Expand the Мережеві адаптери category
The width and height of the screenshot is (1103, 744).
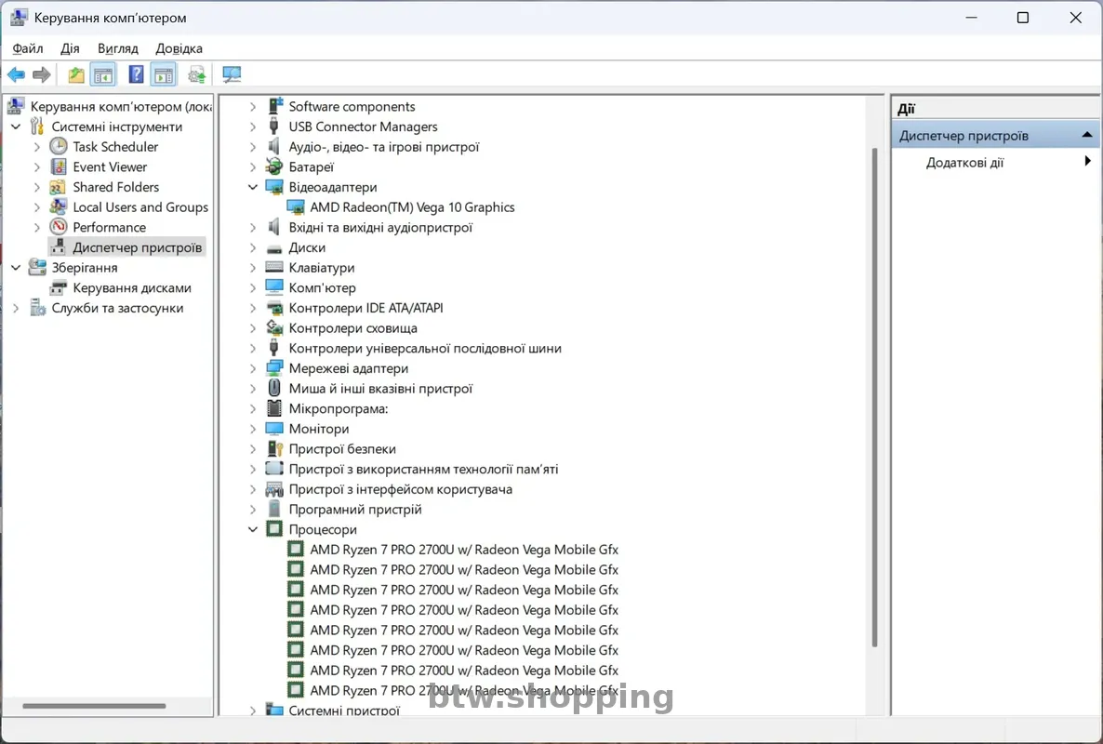click(253, 368)
